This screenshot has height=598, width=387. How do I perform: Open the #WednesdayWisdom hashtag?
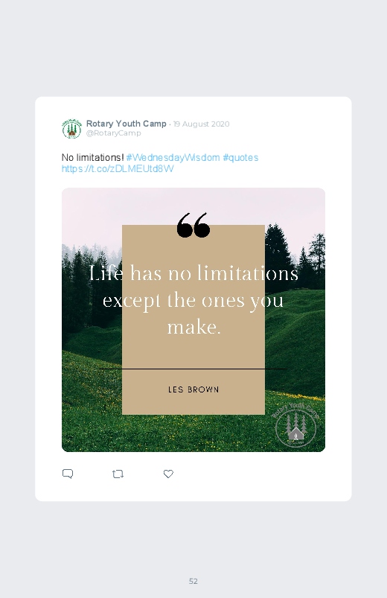coord(173,158)
